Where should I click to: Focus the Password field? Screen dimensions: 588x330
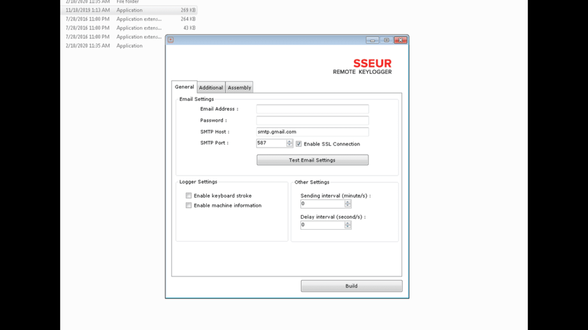312,120
